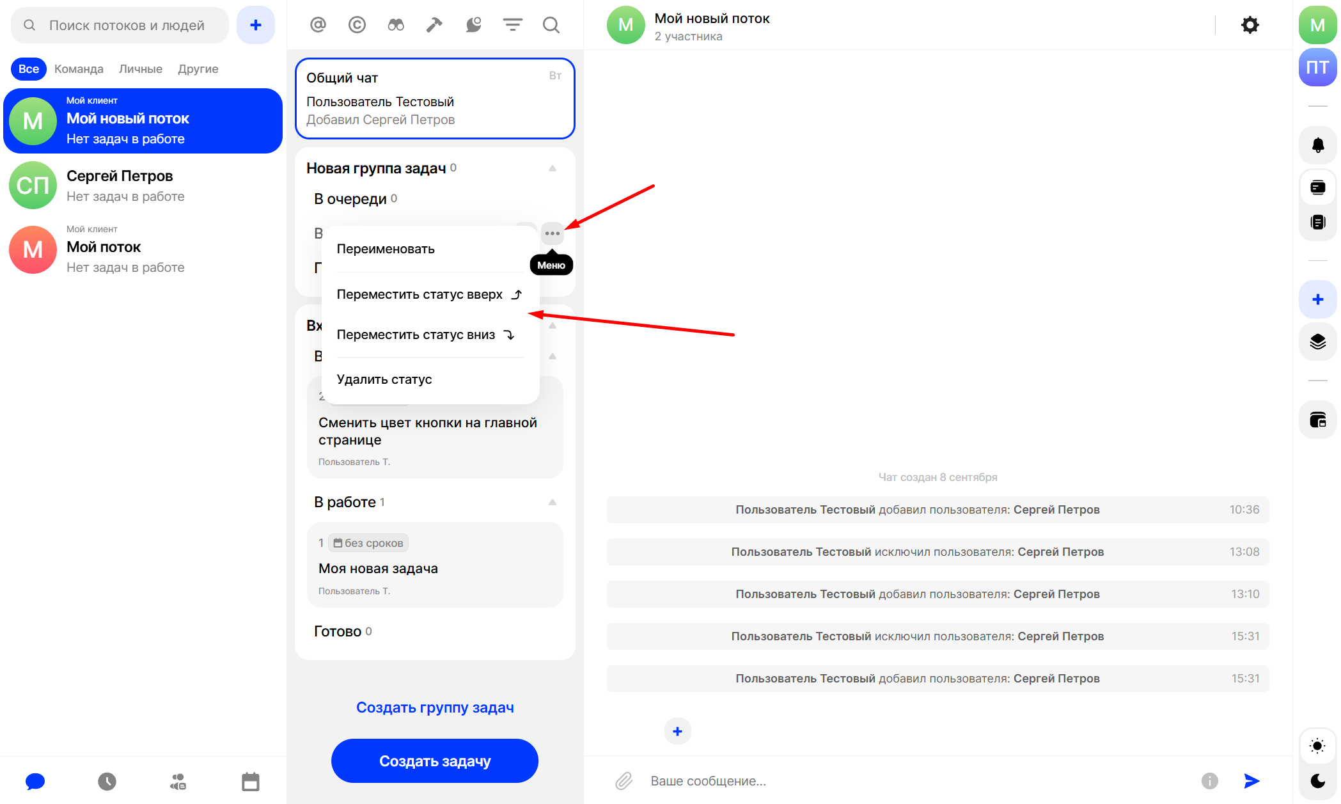Send message with the arrow icon
The image size is (1341, 804).
coord(1251,780)
